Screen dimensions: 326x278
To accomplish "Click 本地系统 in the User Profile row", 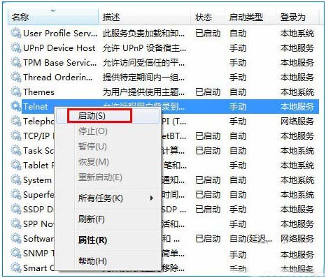I will tap(297, 34).
